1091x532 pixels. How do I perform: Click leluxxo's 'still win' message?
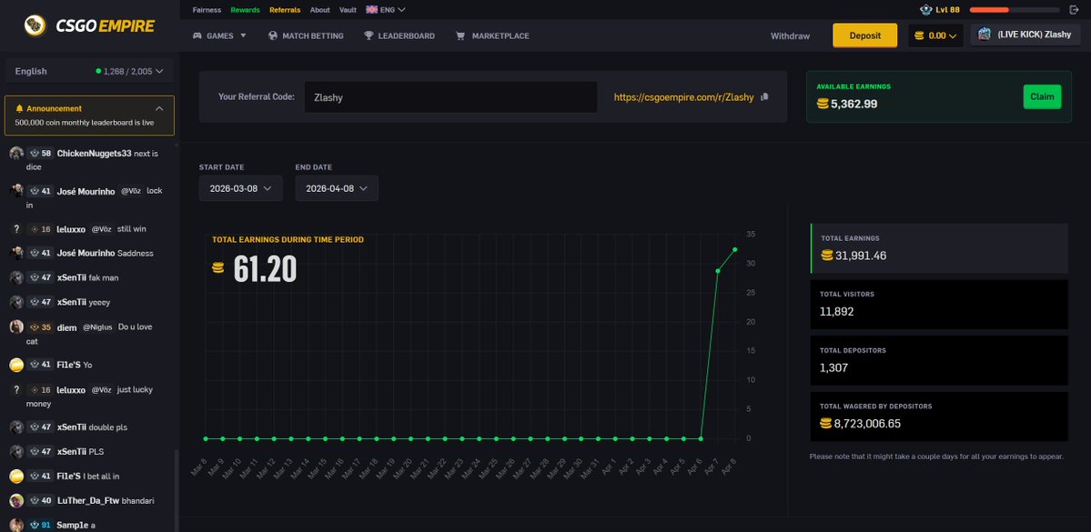point(131,229)
